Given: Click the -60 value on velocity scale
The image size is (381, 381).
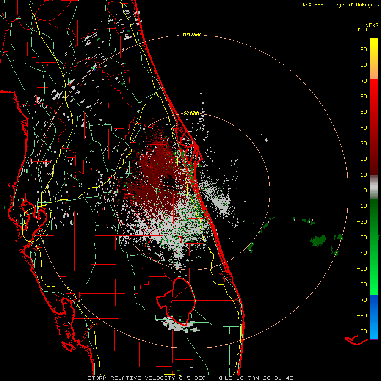Looking at the screenshot, I should point(362,284).
